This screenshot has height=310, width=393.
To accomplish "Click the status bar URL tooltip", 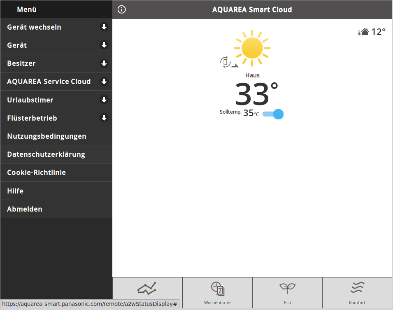I will (x=90, y=304).
